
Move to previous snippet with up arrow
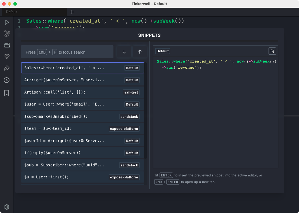(140, 52)
